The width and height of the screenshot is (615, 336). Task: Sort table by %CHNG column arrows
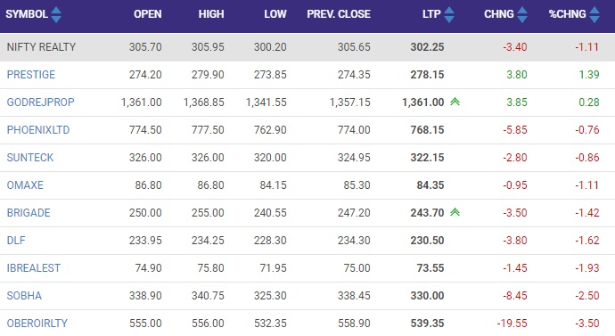(594, 14)
